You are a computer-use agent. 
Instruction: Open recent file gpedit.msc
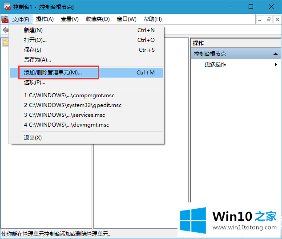click(x=86, y=105)
